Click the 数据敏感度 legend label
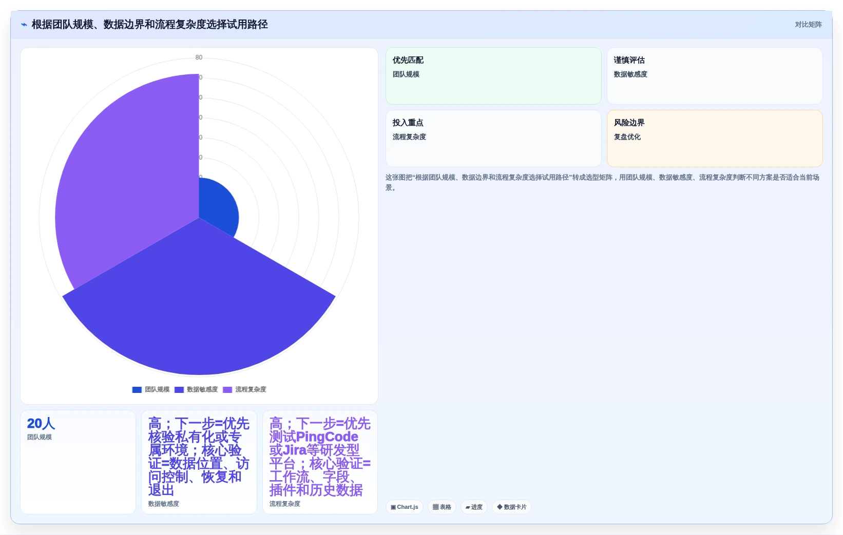This screenshot has height=535, width=843. pos(202,390)
